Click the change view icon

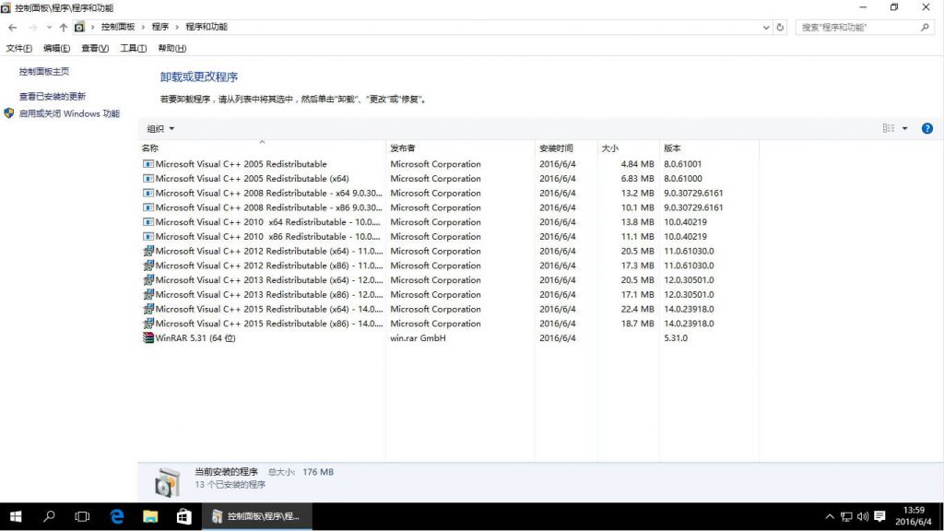click(x=889, y=128)
